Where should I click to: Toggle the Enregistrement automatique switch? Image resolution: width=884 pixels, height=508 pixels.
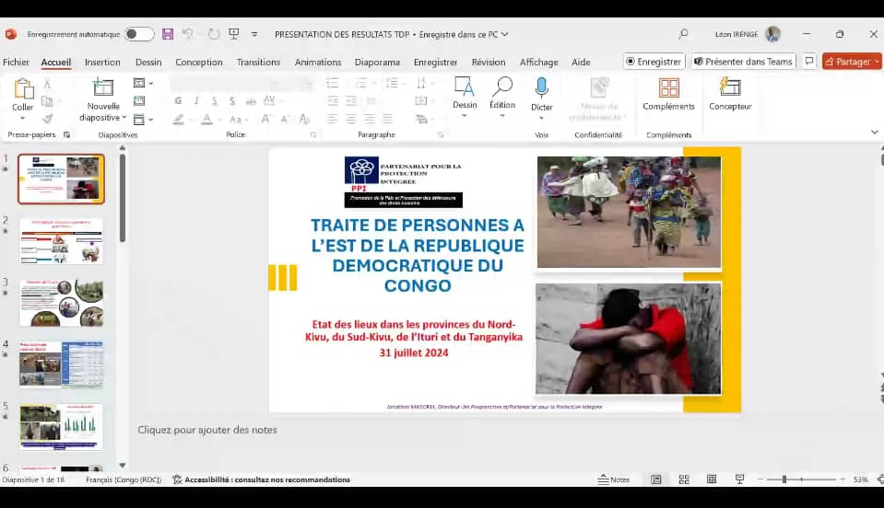point(139,34)
